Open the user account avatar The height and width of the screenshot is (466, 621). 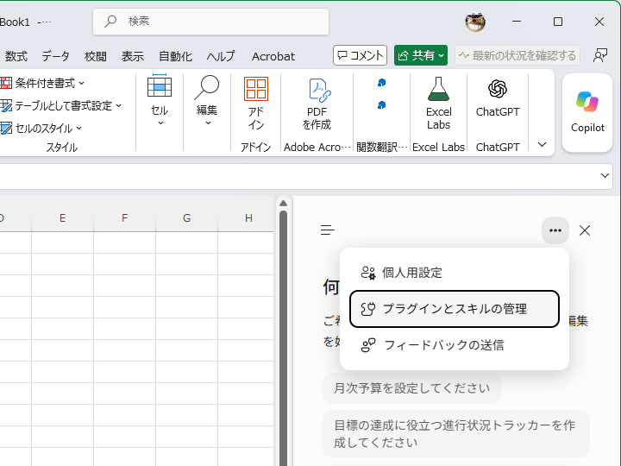(475, 22)
